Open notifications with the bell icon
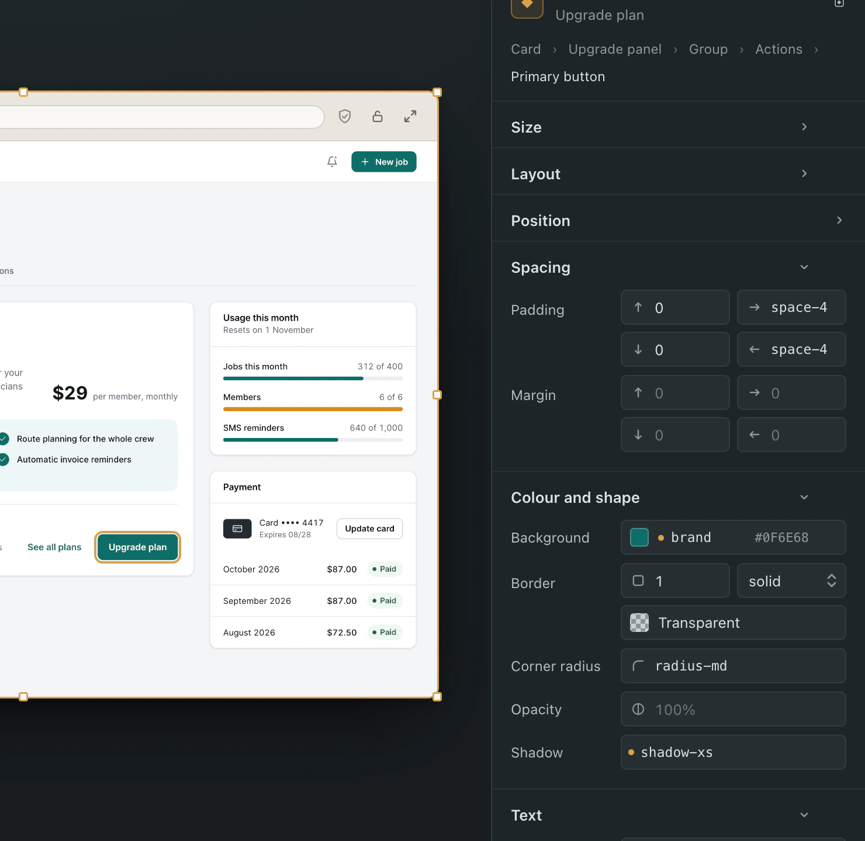This screenshot has width=865, height=841. [332, 162]
